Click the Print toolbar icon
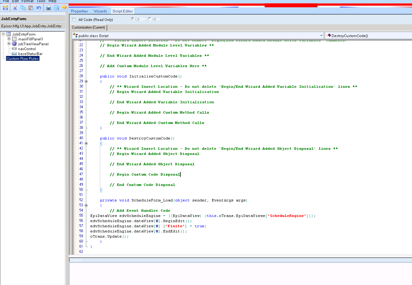Viewport: 412px width, 285px height. point(49,8)
